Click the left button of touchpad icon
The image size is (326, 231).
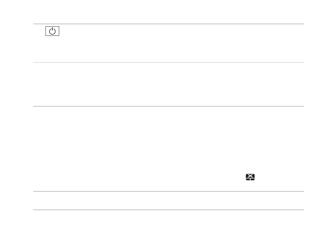tap(248, 179)
